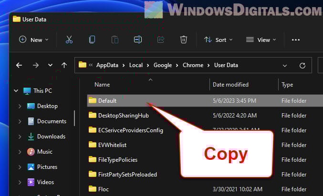Open Pictures in the navigation pane
The height and width of the screenshot is (196, 323).
(42, 167)
